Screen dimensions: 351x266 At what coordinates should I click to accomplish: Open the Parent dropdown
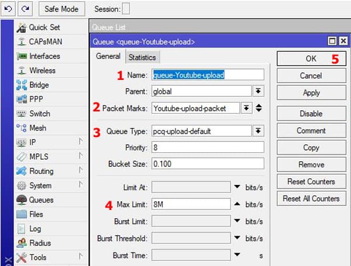point(259,91)
